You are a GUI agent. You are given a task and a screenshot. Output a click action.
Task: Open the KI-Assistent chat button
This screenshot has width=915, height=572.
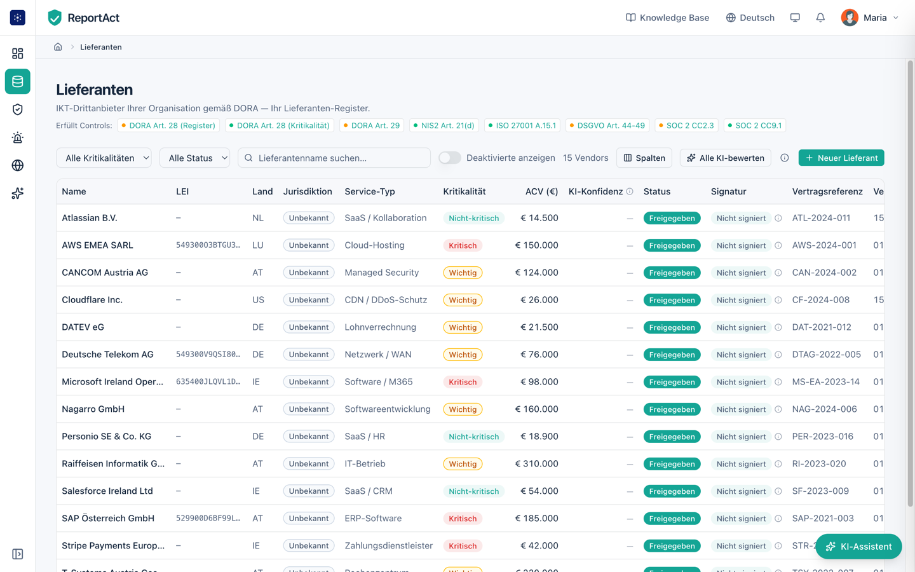(x=858, y=547)
